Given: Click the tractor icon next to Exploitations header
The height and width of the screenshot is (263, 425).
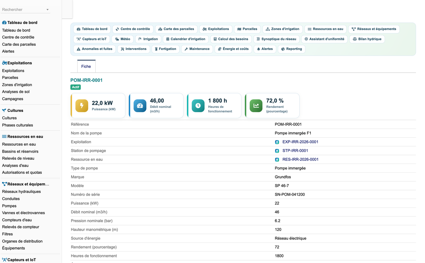Looking at the screenshot, I should pyautogui.click(x=4, y=63).
